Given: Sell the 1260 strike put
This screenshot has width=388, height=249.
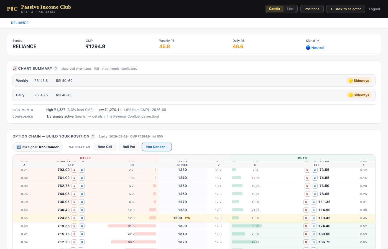Looking at the screenshot, I should pyautogui.click(x=307, y=194).
